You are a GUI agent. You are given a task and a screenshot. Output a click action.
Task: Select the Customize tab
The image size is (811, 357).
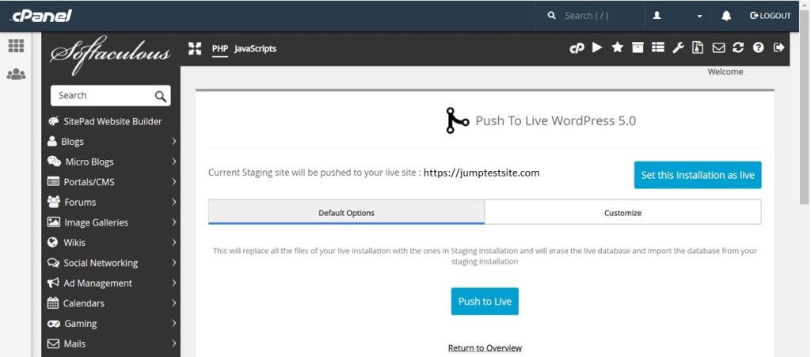click(x=623, y=212)
